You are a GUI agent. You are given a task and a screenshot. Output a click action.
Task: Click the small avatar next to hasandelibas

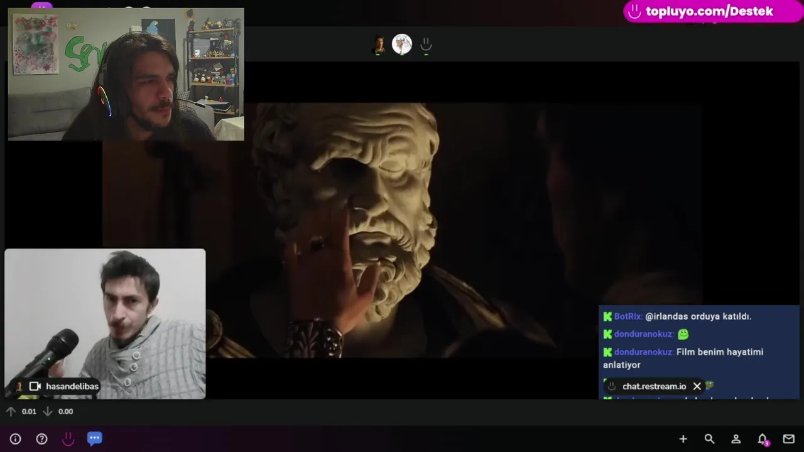(19, 387)
